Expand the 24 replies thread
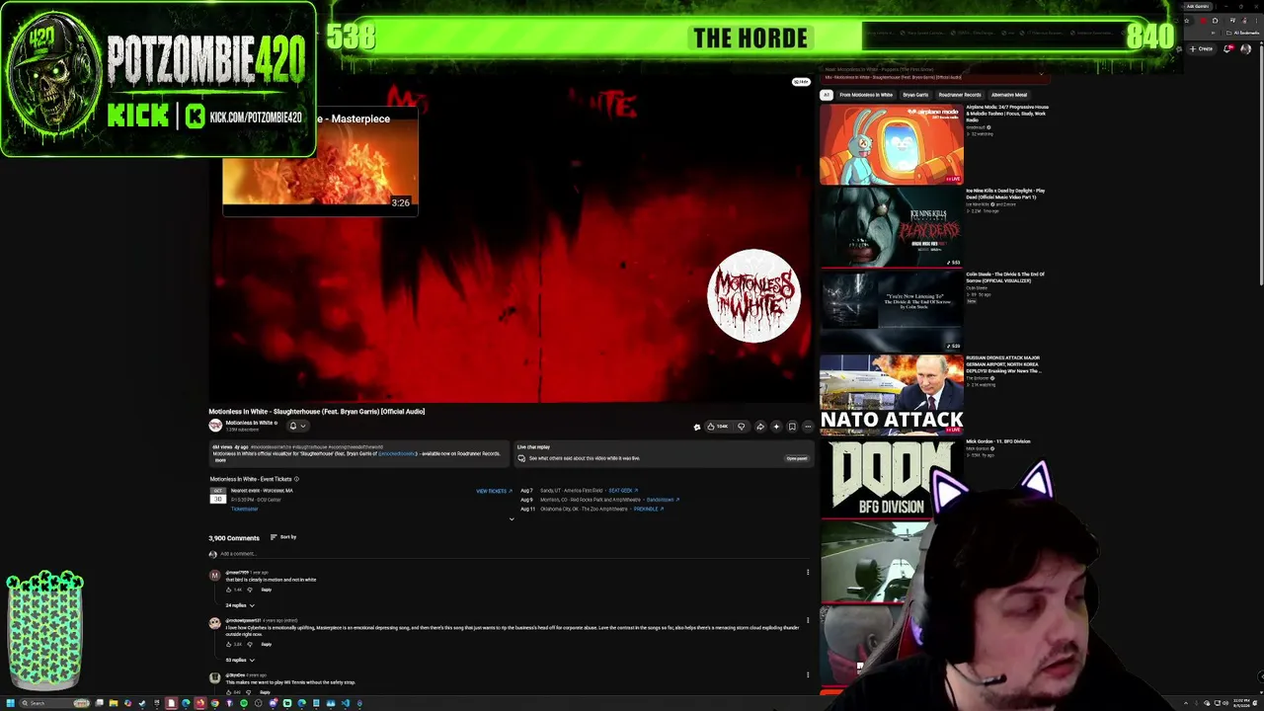Image resolution: width=1264 pixels, height=711 pixels. coord(240,605)
